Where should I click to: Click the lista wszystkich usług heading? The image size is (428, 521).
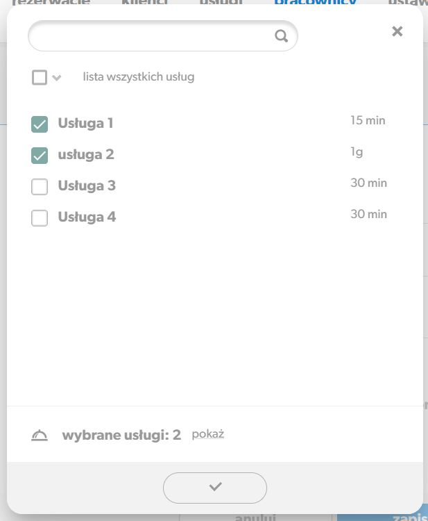point(139,76)
